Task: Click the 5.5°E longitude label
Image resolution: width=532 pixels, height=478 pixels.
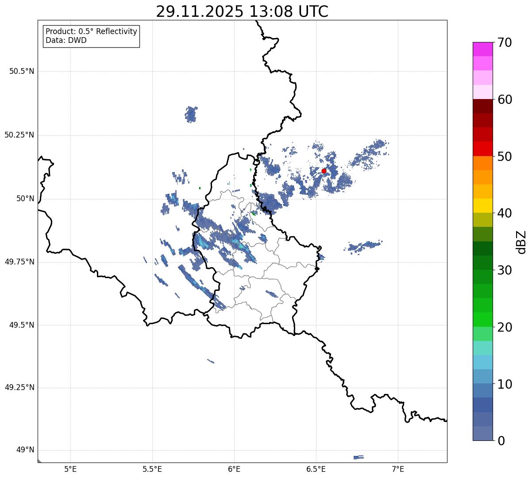Action: [x=152, y=469]
